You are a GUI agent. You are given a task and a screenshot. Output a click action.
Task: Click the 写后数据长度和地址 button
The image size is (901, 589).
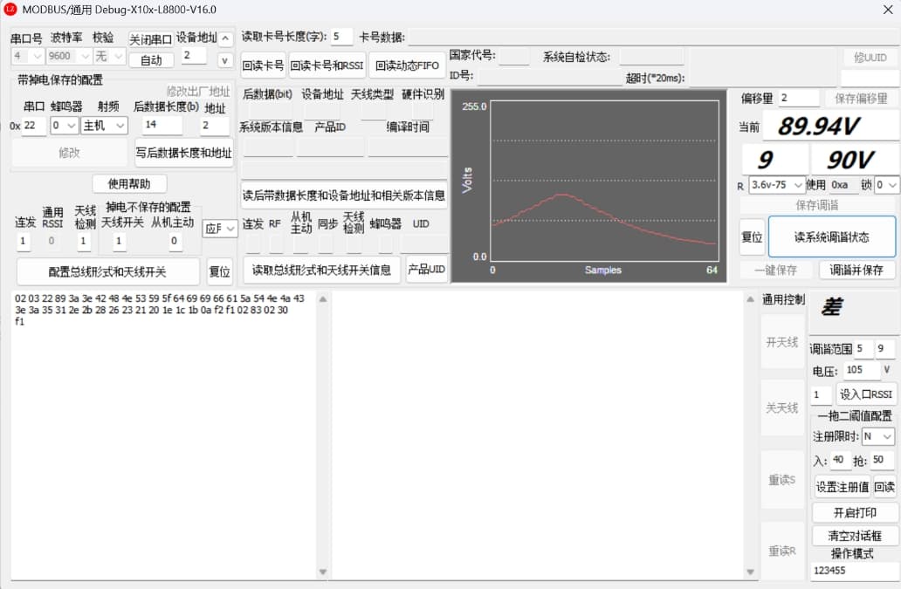184,153
